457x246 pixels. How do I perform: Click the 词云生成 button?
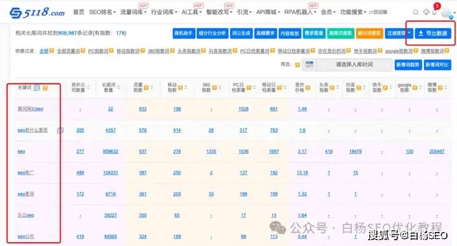click(x=241, y=33)
